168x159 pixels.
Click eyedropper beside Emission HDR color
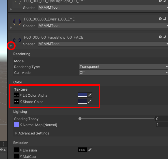coord(90,150)
